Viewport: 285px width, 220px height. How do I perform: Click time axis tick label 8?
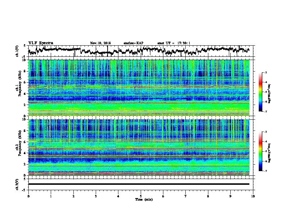[x=208, y=196]
